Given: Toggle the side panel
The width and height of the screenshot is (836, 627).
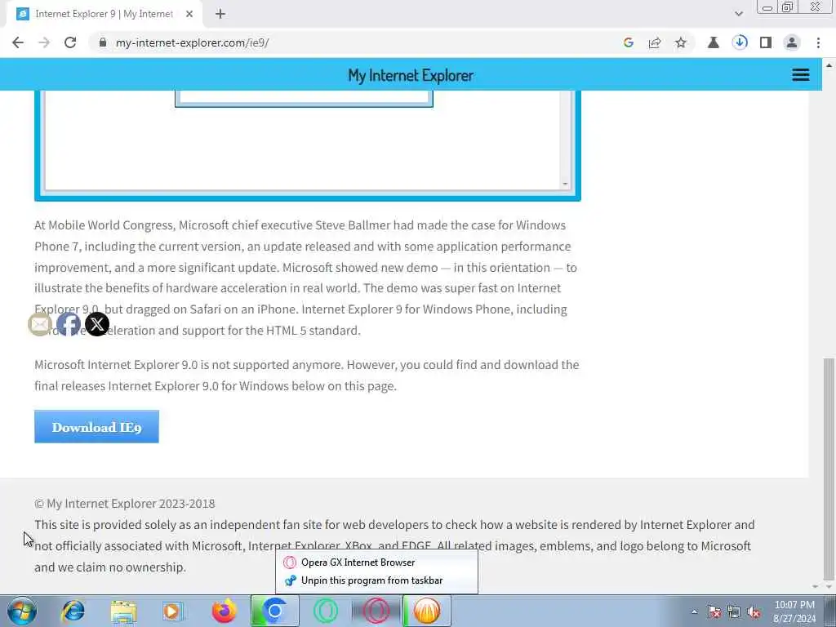Looking at the screenshot, I should 766,42.
